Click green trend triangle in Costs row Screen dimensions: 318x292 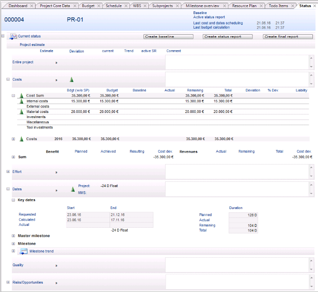pos(72,80)
